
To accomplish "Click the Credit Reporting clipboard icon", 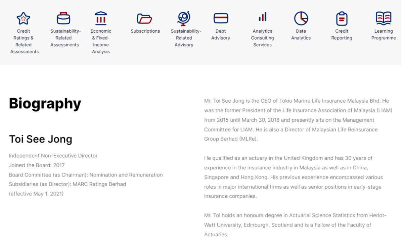I will 342,18.
